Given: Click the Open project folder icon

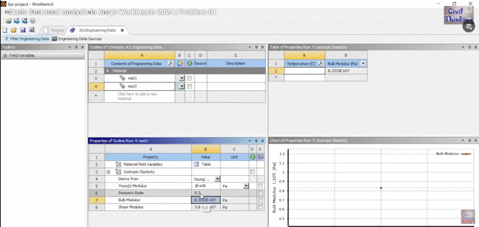Looking at the screenshot, I should coord(14,30).
